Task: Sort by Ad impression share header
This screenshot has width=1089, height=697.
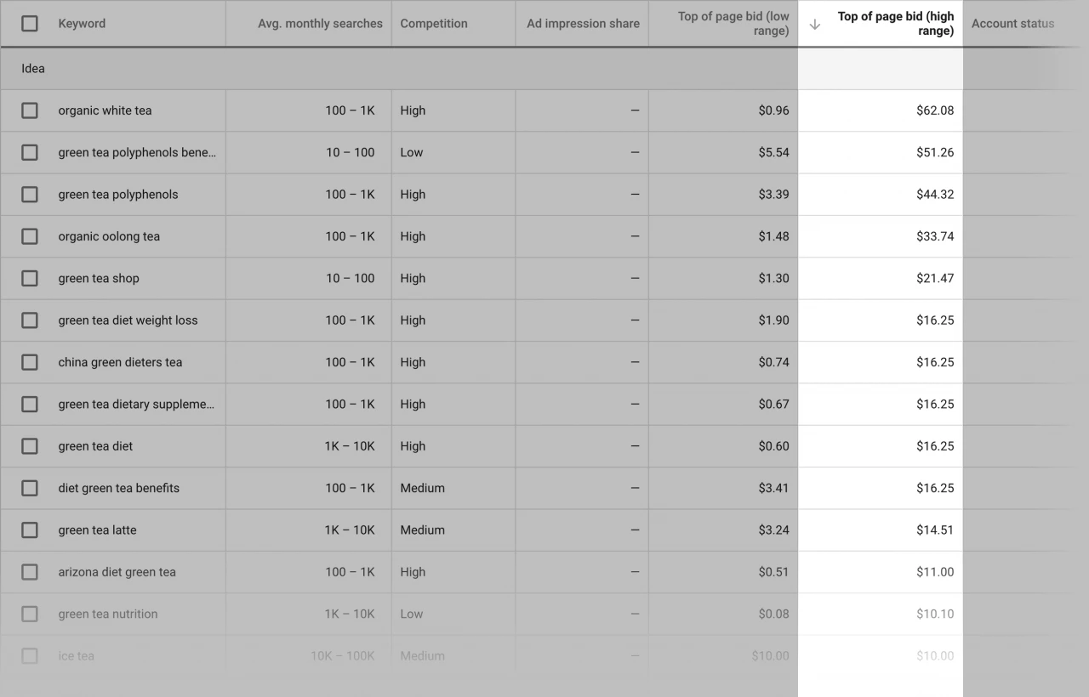Action: click(583, 24)
